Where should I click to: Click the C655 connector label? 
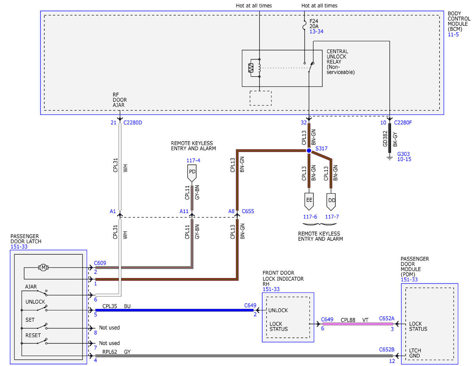coord(248,211)
